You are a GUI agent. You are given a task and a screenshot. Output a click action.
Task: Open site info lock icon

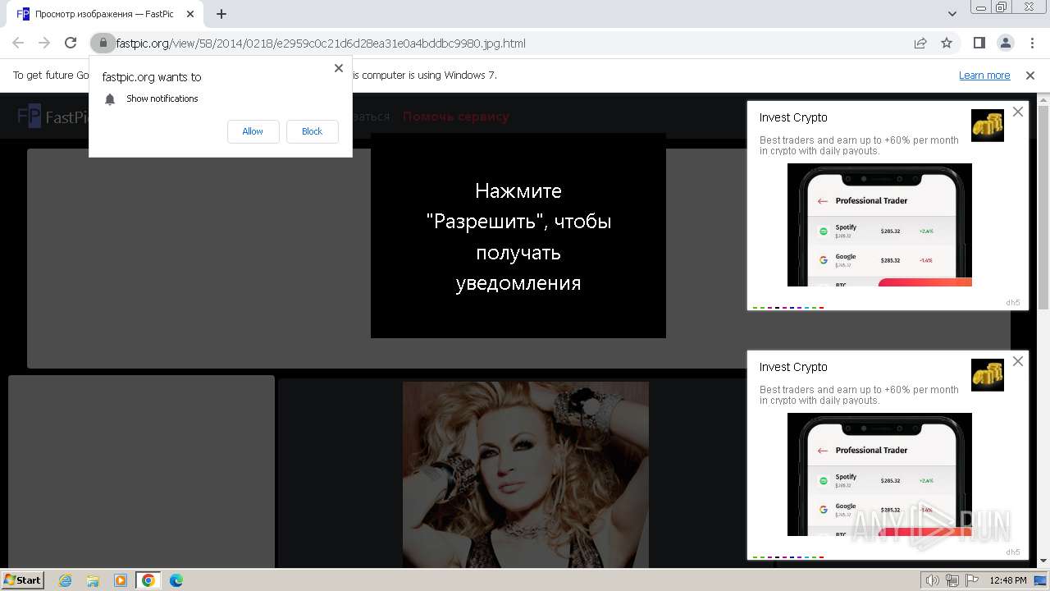[x=103, y=44]
